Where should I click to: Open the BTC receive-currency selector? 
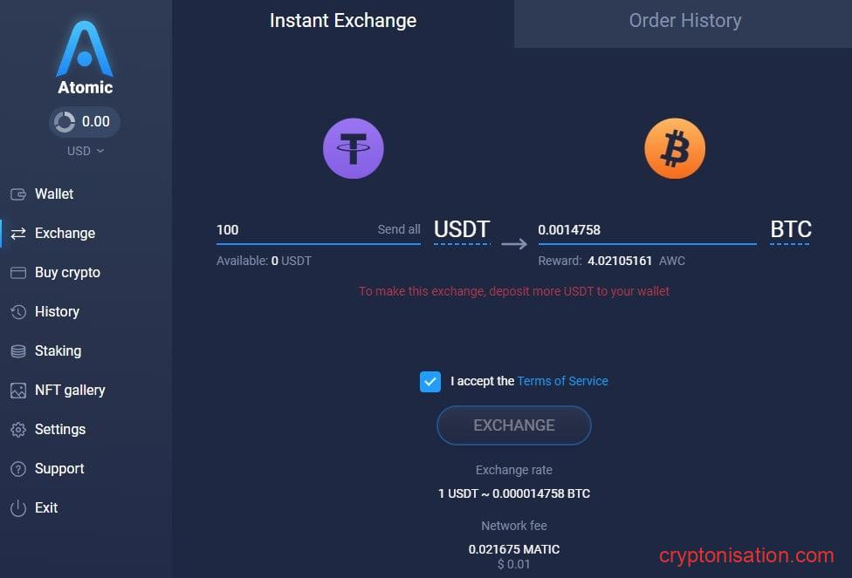(790, 230)
